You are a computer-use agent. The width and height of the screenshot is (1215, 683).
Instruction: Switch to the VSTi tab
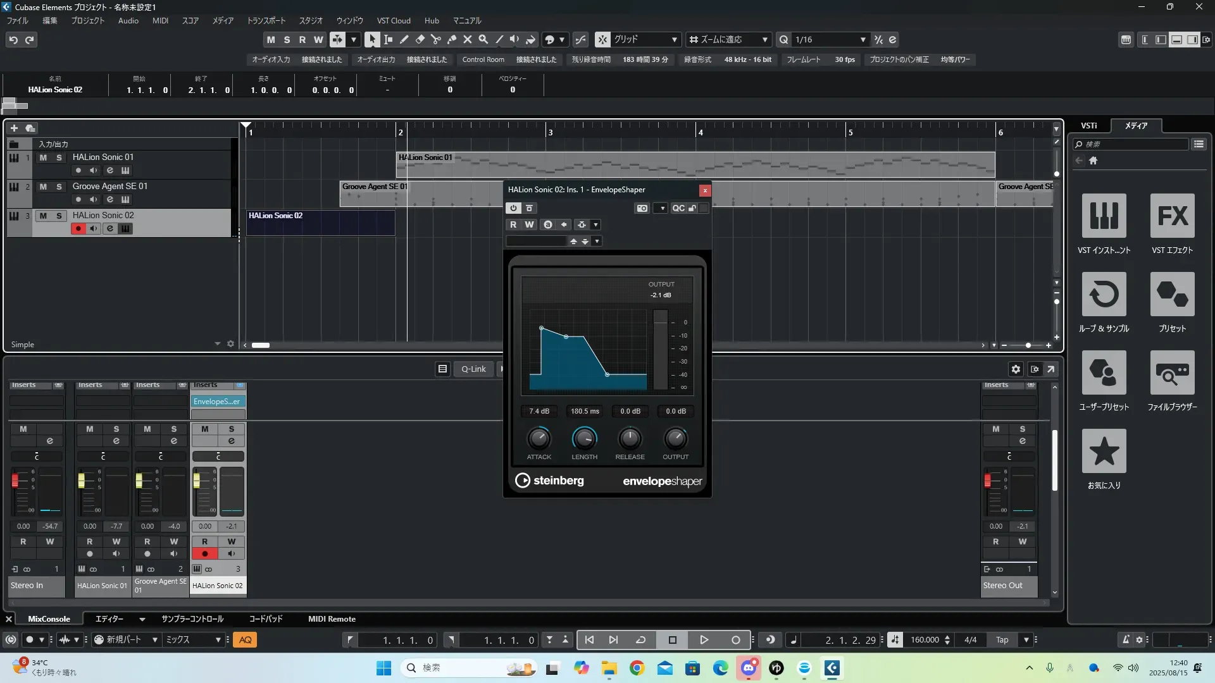tap(1088, 125)
